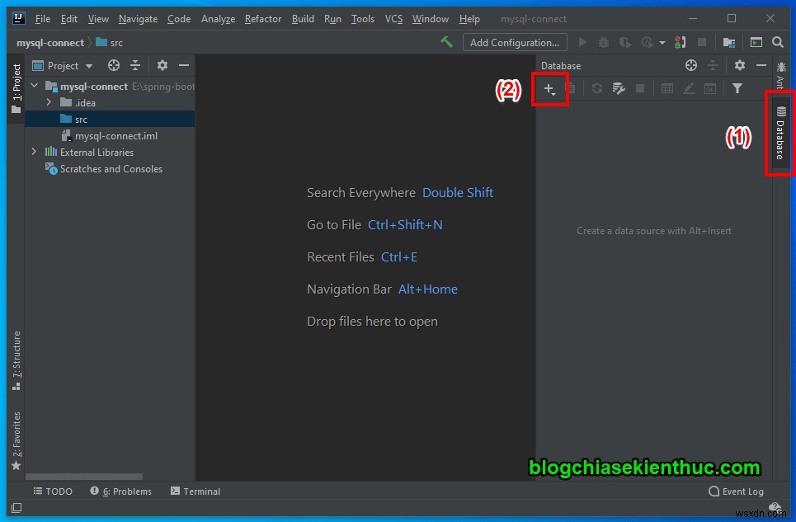Click Select Run/Debug Configuration window icon
The height and width of the screenshot is (522, 796).
(x=756, y=43)
